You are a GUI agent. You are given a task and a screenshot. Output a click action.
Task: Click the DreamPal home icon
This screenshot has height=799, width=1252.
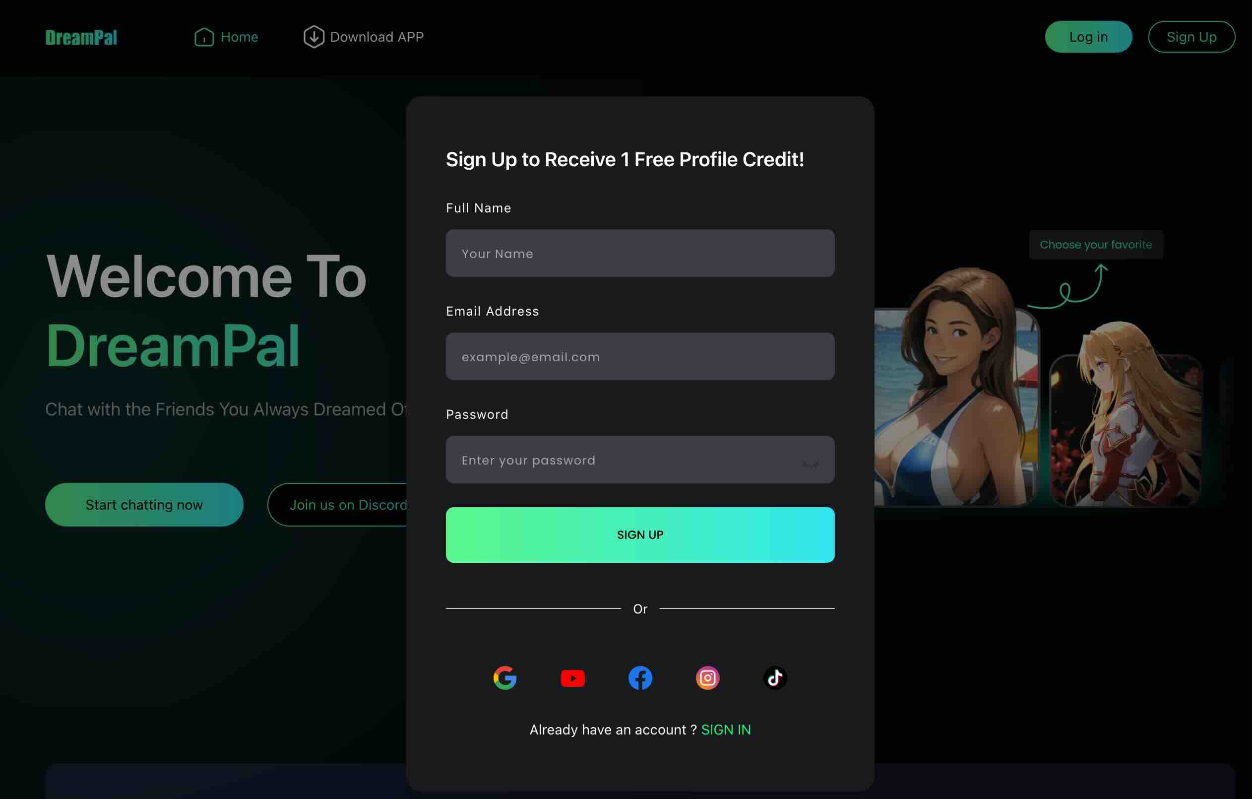(202, 37)
